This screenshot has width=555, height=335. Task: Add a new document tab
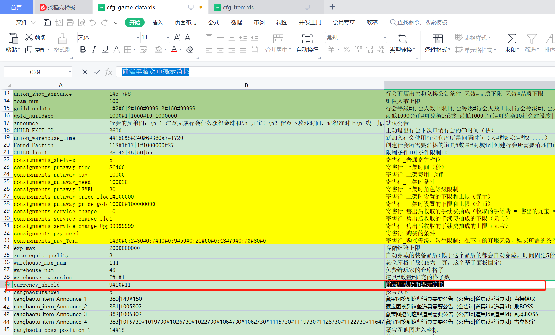[x=332, y=7]
